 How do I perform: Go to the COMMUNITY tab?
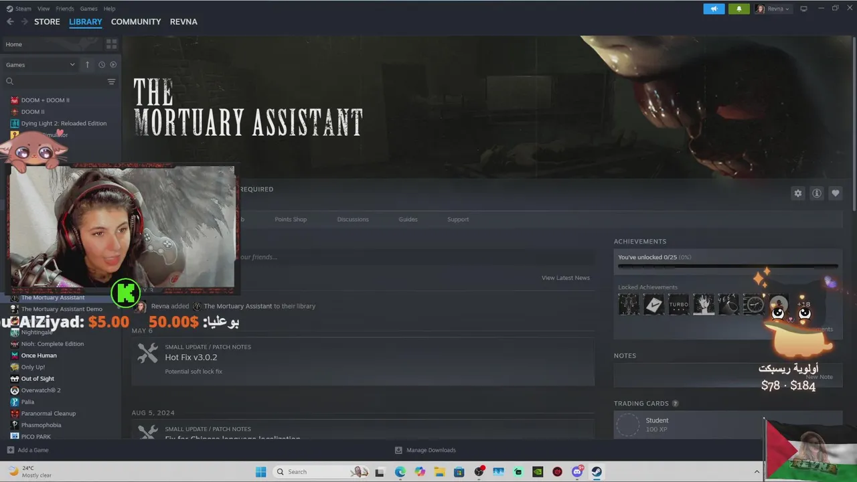tap(136, 21)
